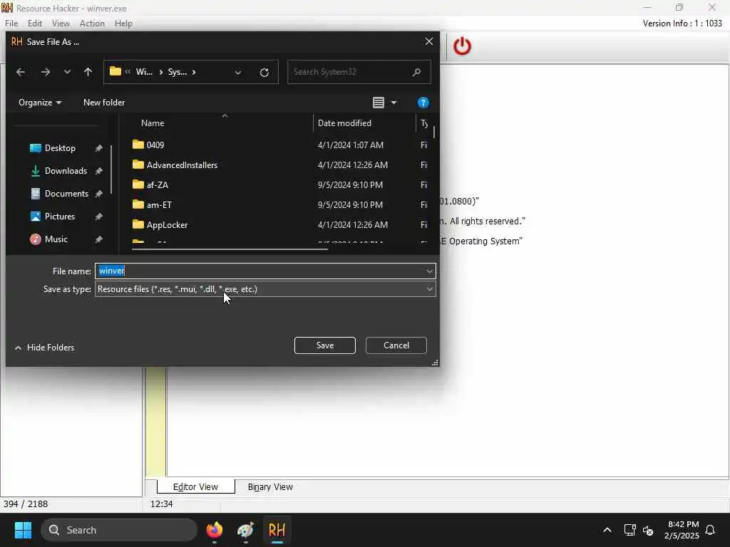Open Firefox from the taskbar
The width and height of the screenshot is (730, 547).
[x=214, y=530]
